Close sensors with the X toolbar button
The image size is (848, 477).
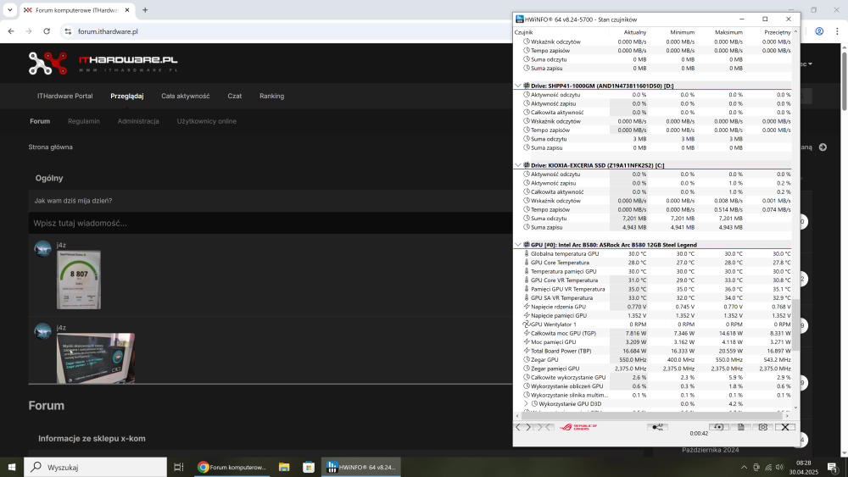coord(785,427)
